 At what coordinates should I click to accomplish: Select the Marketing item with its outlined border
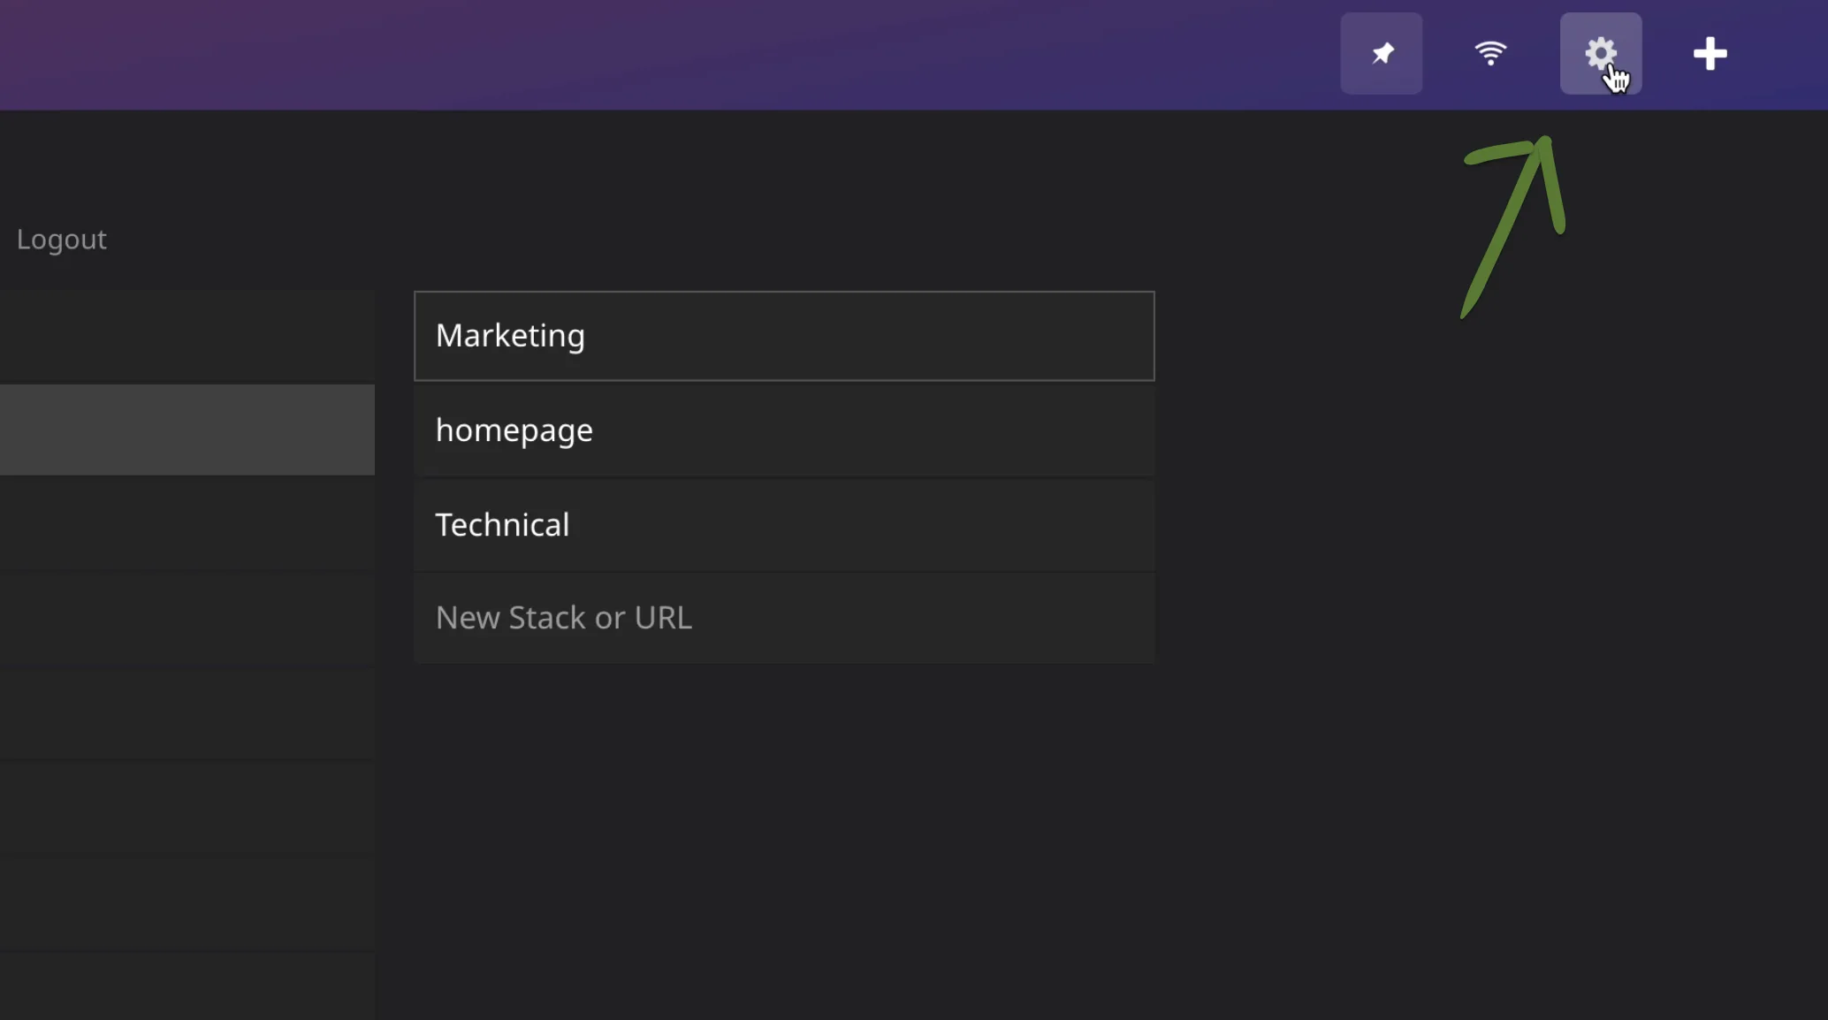point(783,336)
